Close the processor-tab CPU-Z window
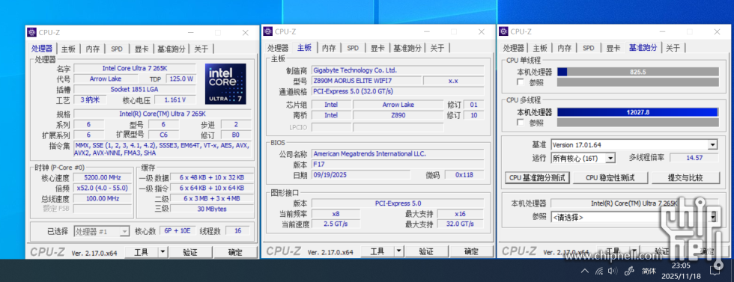The image size is (734, 282). tap(246, 33)
